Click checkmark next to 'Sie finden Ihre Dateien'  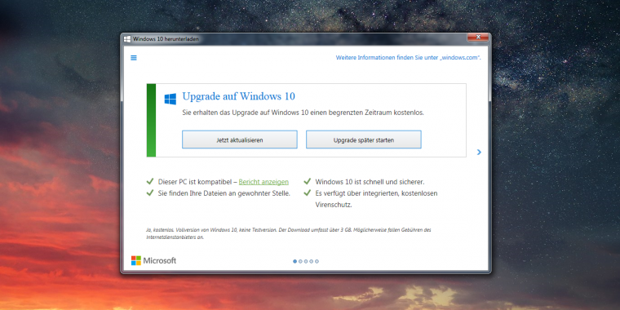(x=150, y=193)
